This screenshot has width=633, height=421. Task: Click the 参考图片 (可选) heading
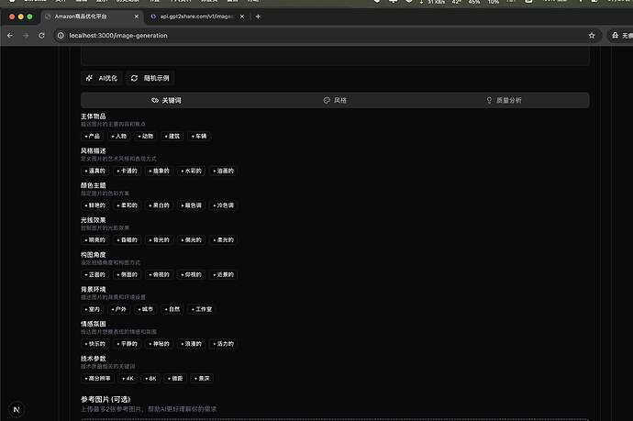[105, 399]
